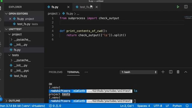
Task: Click the 'ls' command in terminal
Action: coord(136,91)
